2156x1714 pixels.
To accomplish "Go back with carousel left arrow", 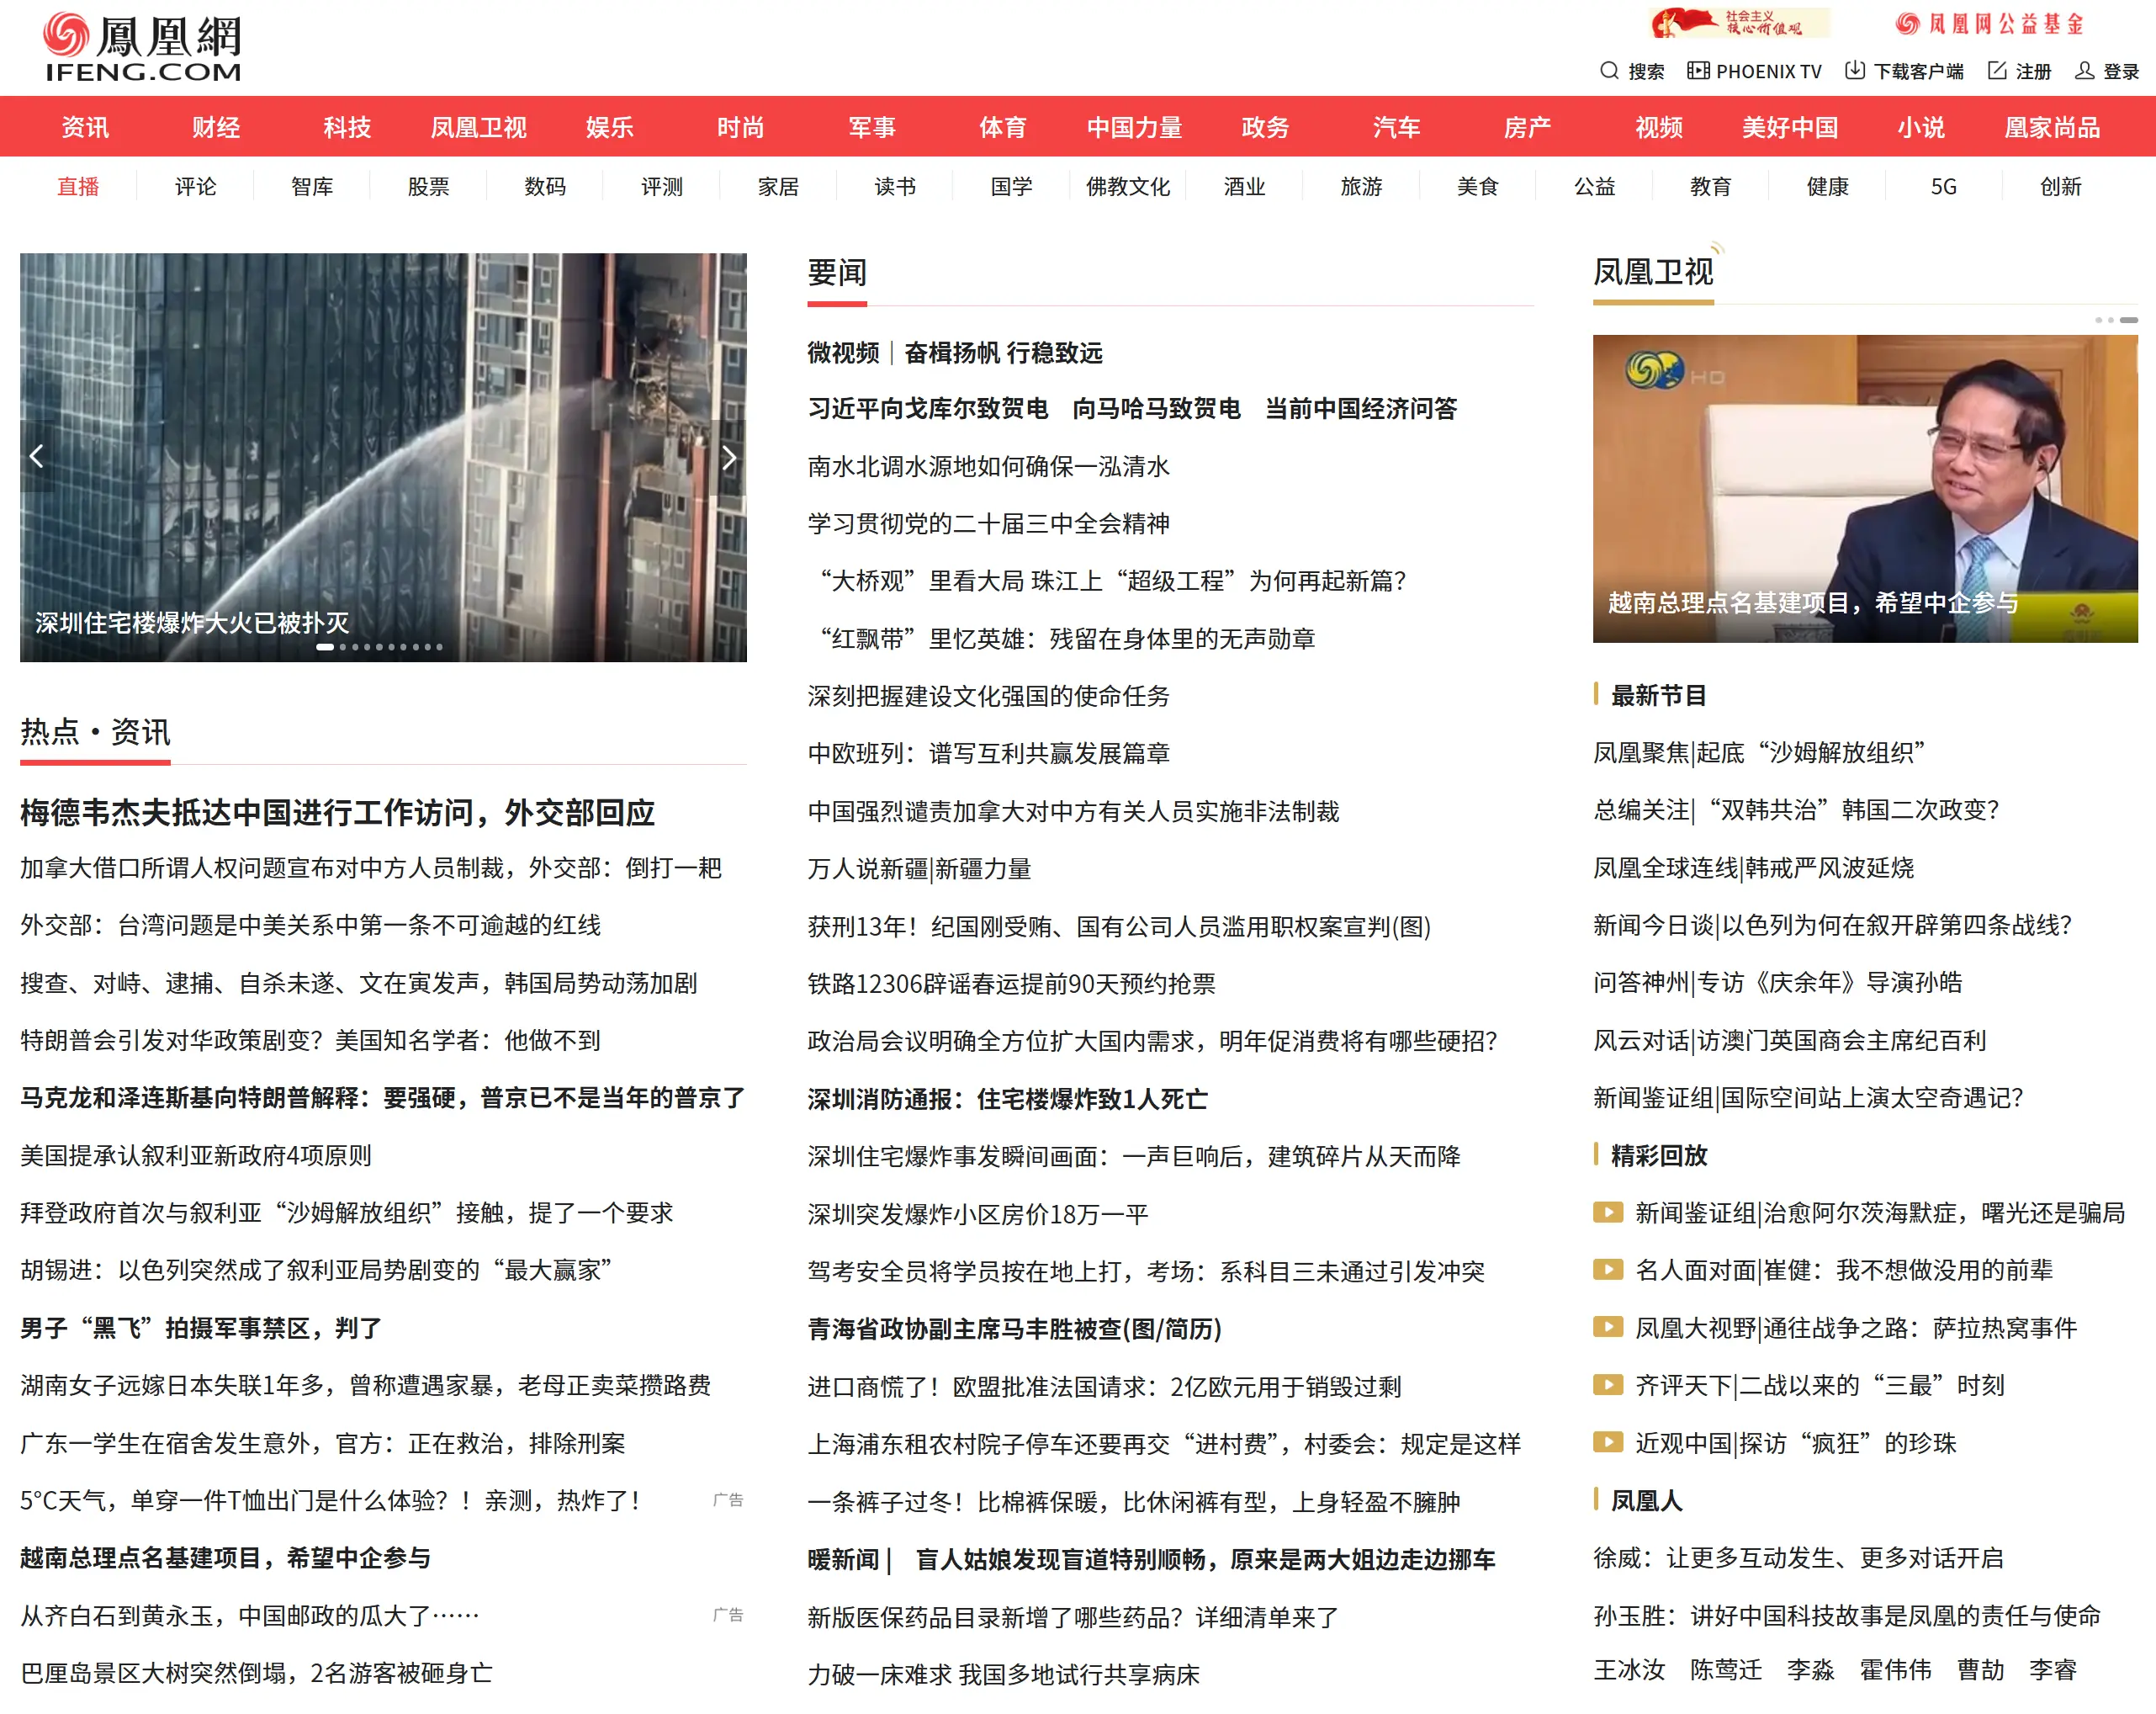I will (x=37, y=457).
